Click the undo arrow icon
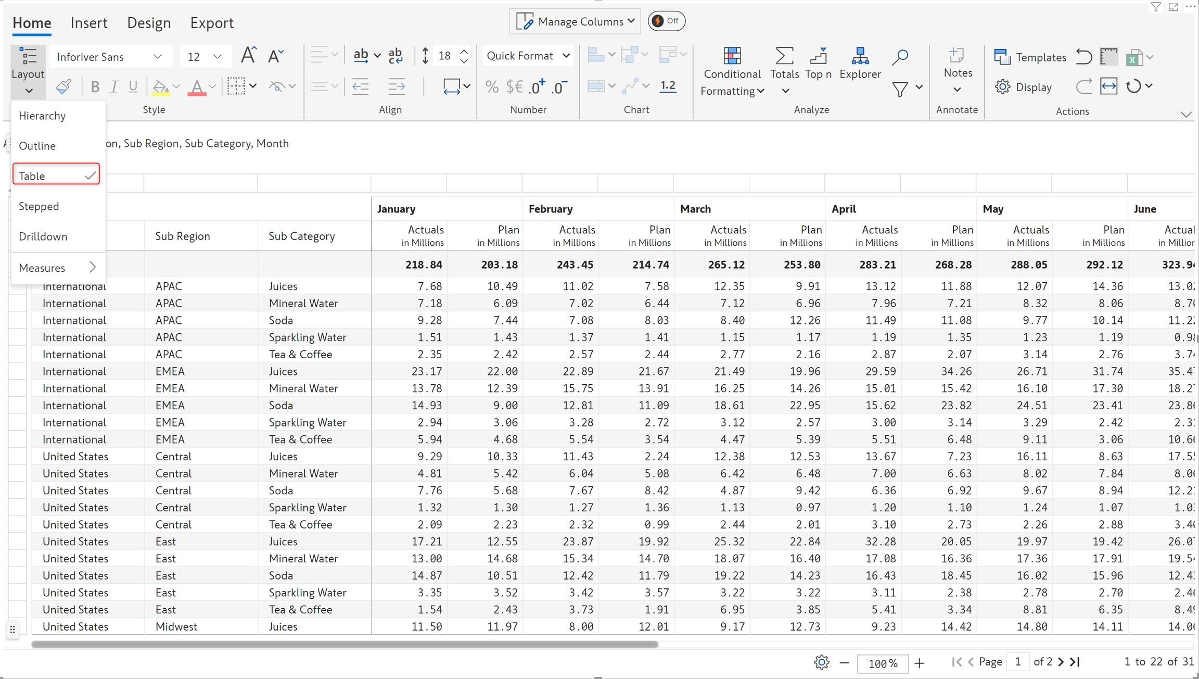The width and height of the screenshot is (1199, 679). (1084, 57)
